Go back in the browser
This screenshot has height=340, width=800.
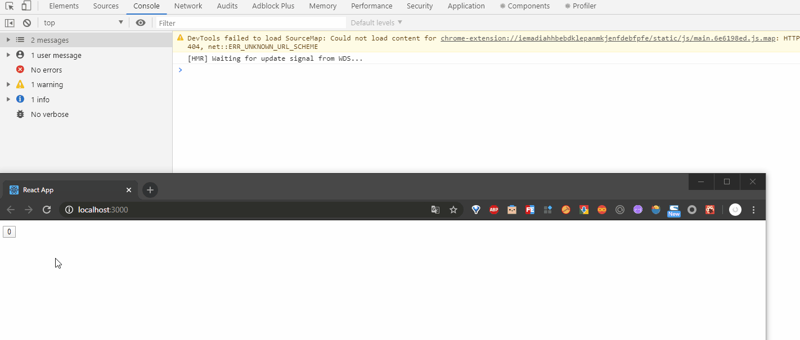click(x=11, y=210)
